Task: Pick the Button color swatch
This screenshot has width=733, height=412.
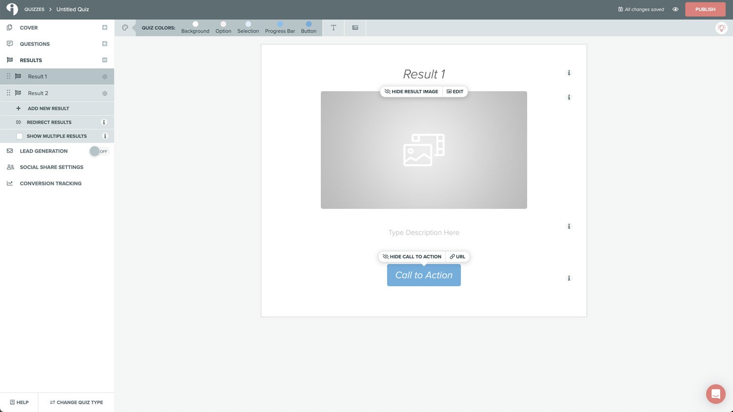Action: 308,24
